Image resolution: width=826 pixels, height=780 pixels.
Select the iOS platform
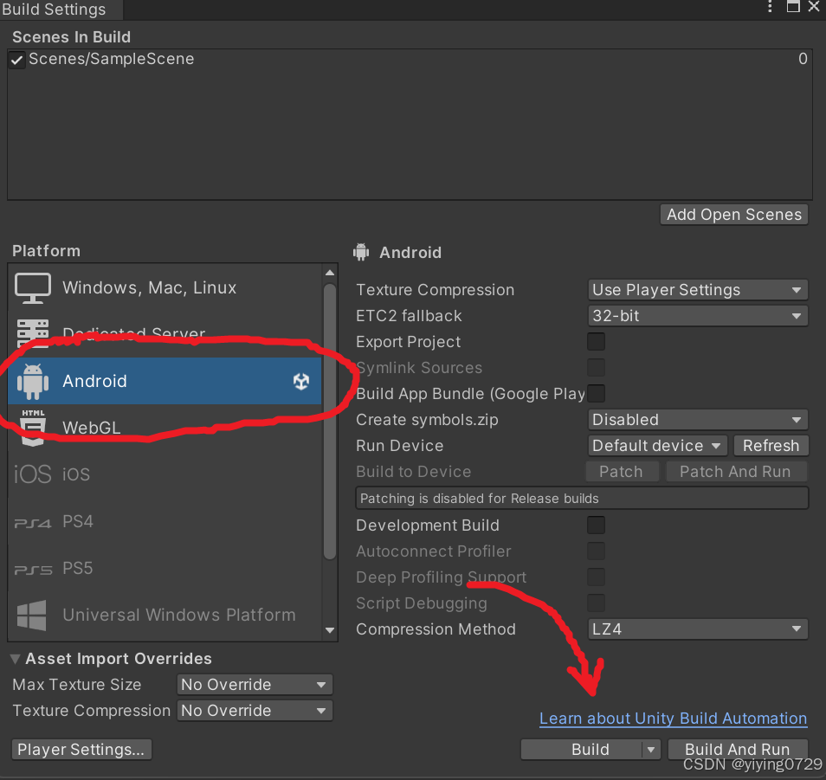tap(165, 474)
